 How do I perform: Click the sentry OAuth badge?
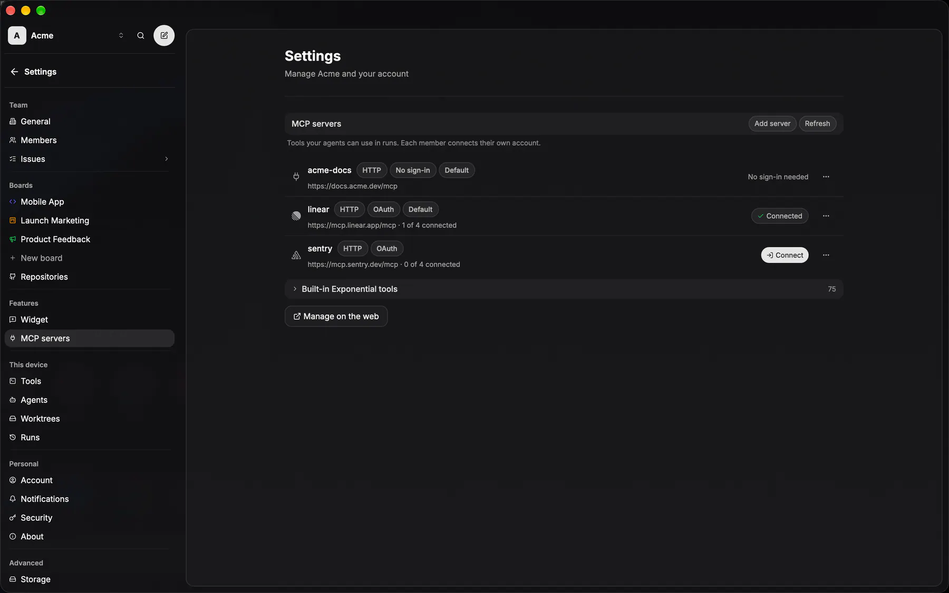click(386, 249)
